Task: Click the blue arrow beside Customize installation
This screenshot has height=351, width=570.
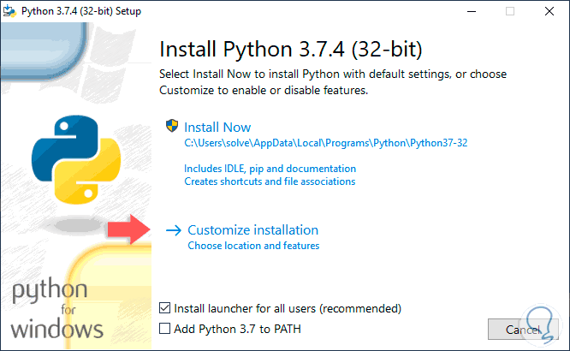Action: pyautogui.click(x=174, y=230)
